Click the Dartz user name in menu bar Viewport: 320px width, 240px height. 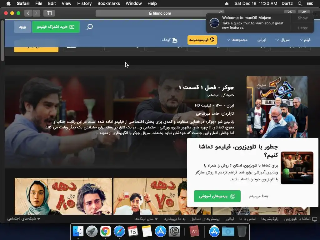(x=287, y=3)
